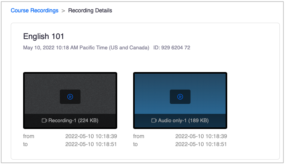Go back to Course Recordings
Viewport: 285px width, 164px height.
click(x=34, y=10)
